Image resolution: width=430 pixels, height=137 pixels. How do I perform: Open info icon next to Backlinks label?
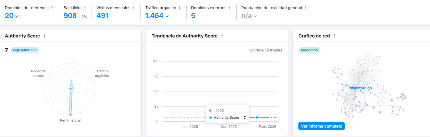coord(85,8)
